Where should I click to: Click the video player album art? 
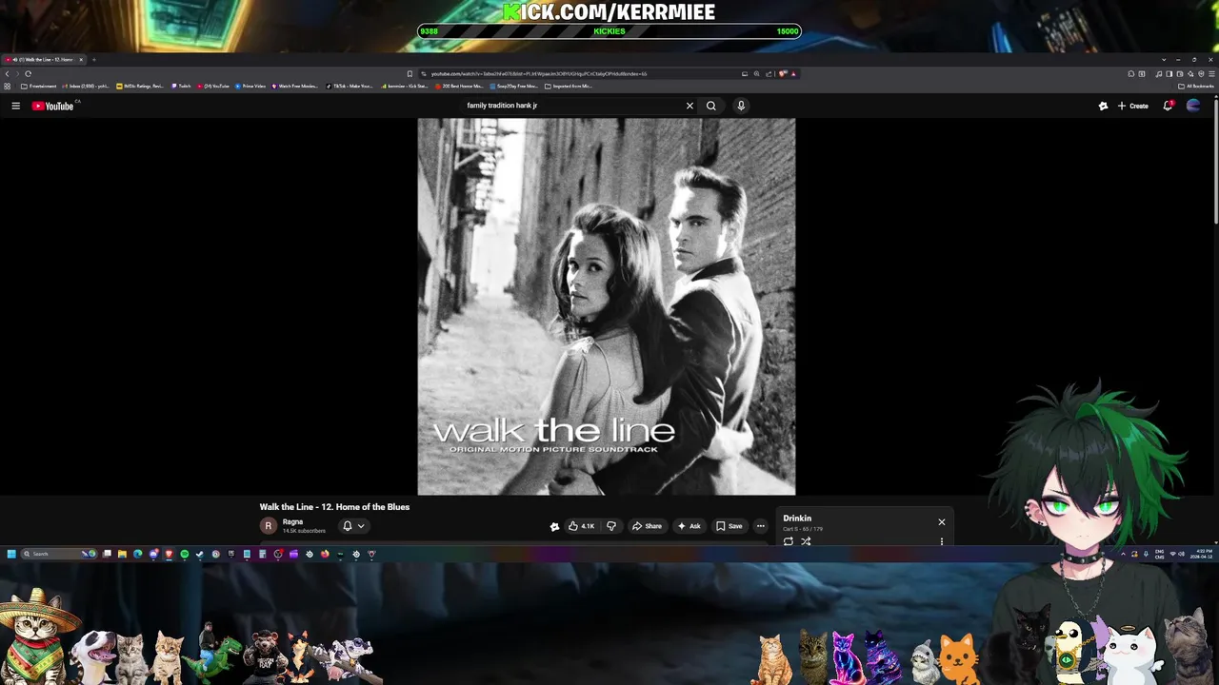click(607, 306)
